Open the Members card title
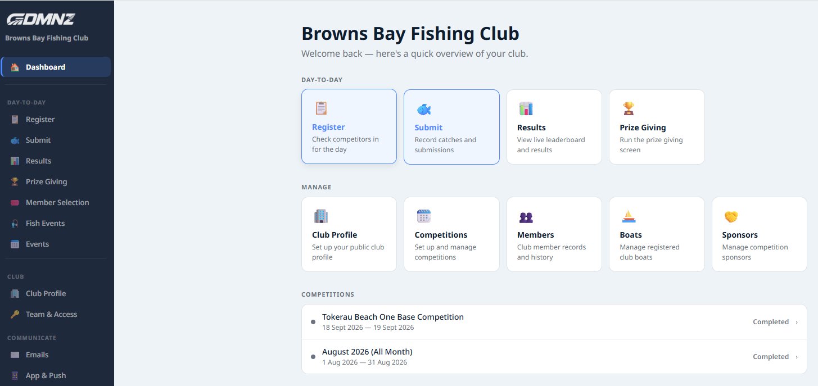The width and height of the screenshot is (818, 386). [x=535, y=235]
